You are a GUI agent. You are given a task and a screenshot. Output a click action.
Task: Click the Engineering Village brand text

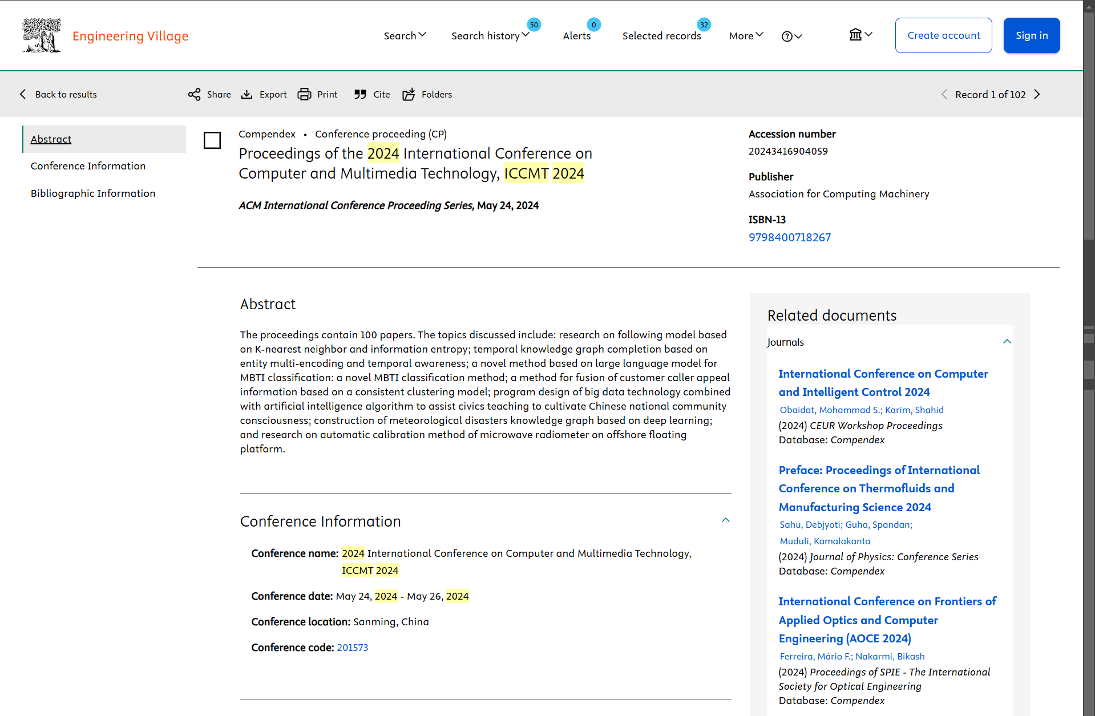[x=130, y=36]
